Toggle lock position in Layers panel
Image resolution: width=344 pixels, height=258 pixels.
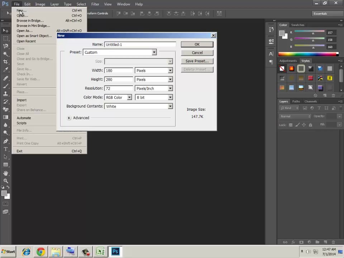click(x=304, y=125)
